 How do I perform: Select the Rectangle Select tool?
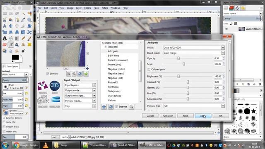coord(5,14)
